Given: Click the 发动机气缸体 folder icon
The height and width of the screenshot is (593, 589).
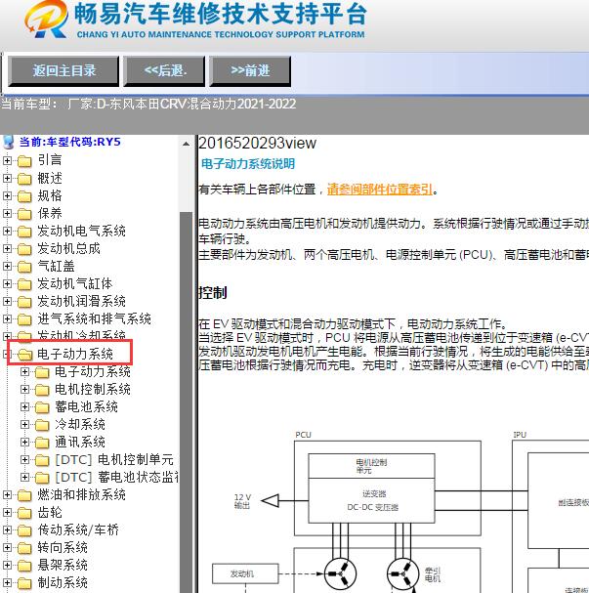Looking at the screenshot, I should click(x=24, y=284).
